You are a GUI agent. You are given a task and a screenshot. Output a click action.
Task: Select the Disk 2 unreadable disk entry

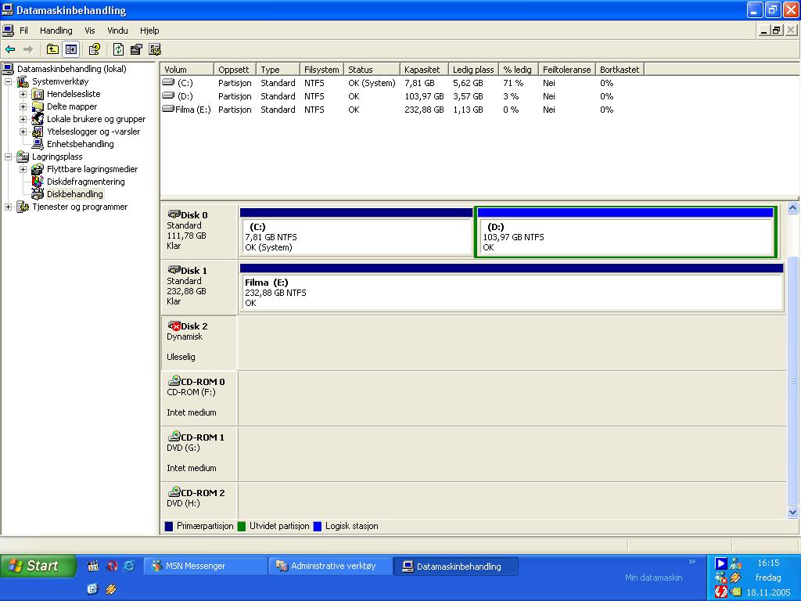198,342
